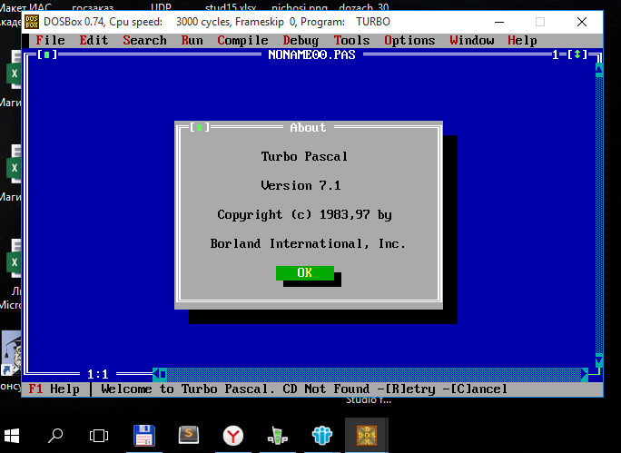Viewport: 621px width, 453px height.
Task: Open the floppy disk app on taskbar
Action: 144,436
